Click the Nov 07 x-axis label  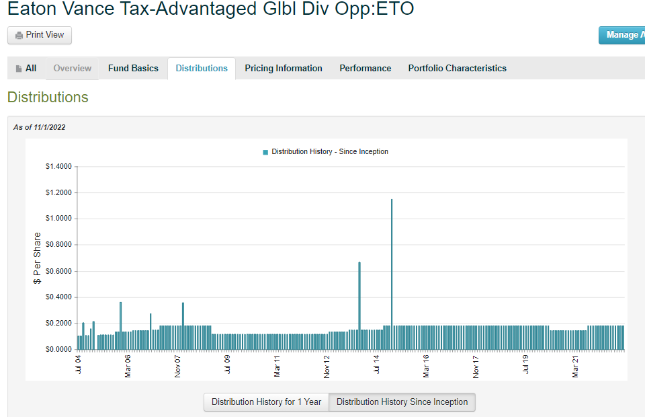(x=177, y=367)
